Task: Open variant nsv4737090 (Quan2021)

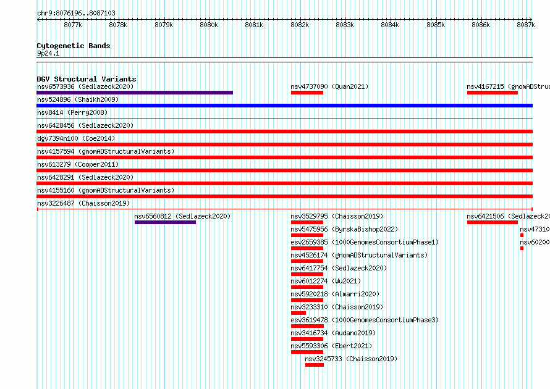Action: pyautogui.click(x=329, y=86)
